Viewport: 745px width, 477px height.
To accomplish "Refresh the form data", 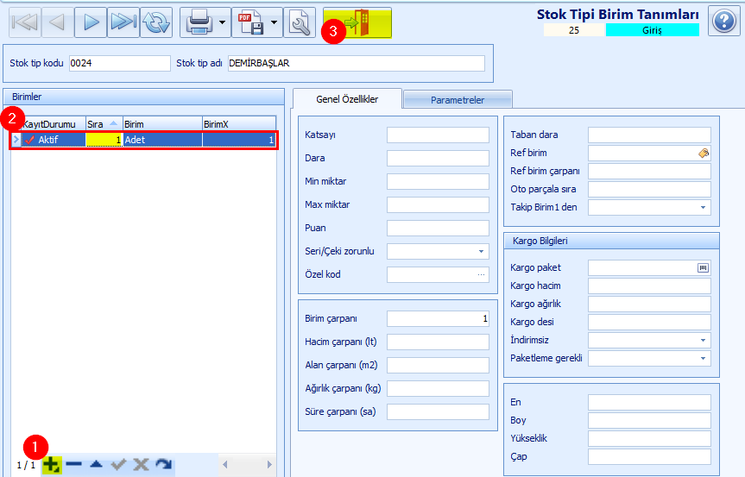I will point(156,23).
